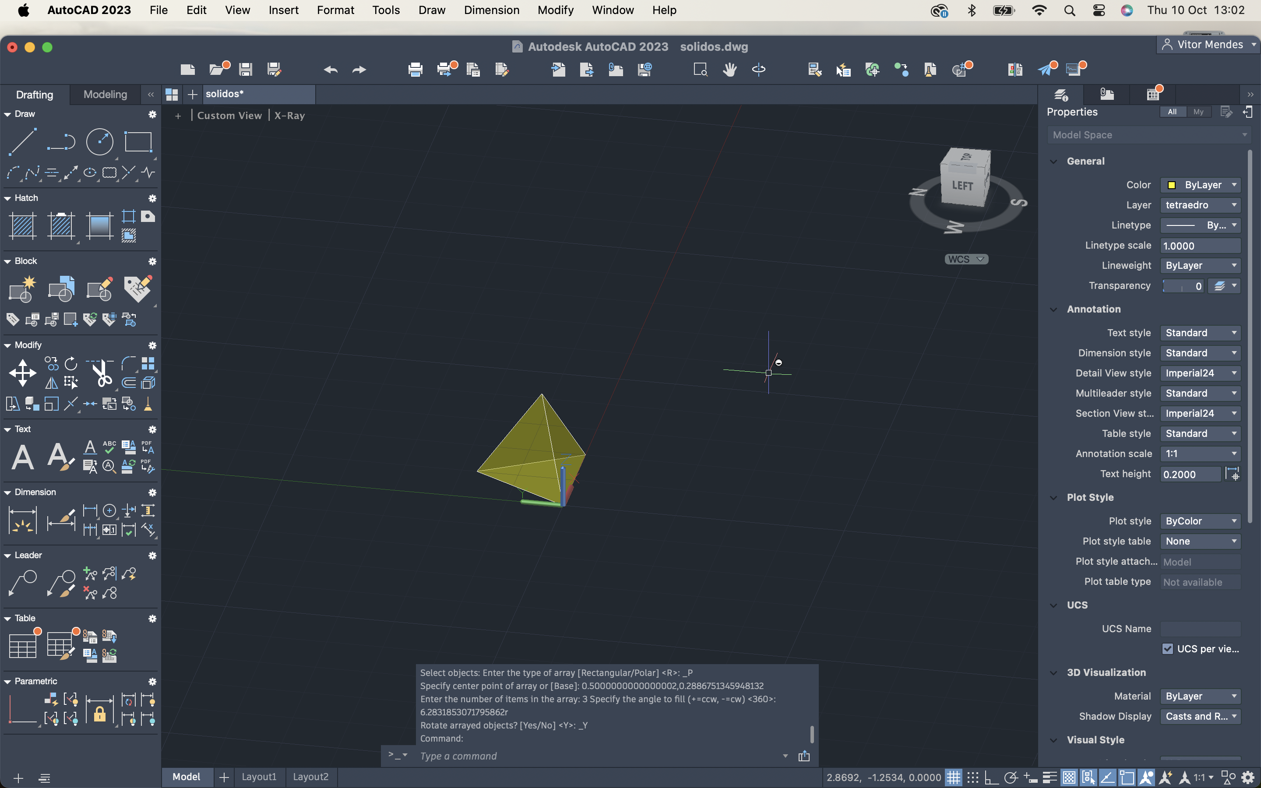Select the Multileader tool
Viewport: 1261px width, 788px height.
(x=23, y=583)
